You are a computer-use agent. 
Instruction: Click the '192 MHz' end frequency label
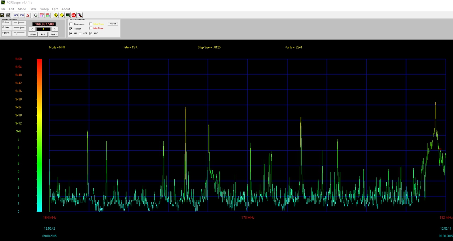pos(446,217)
